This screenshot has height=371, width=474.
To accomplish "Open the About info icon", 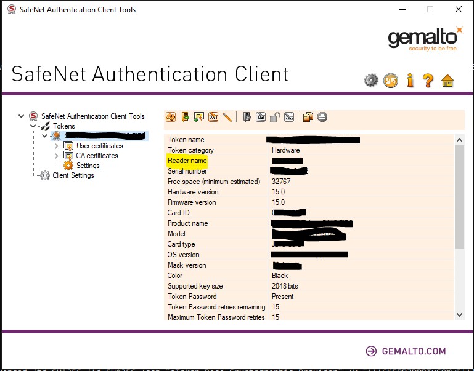I will click(409, 81).
